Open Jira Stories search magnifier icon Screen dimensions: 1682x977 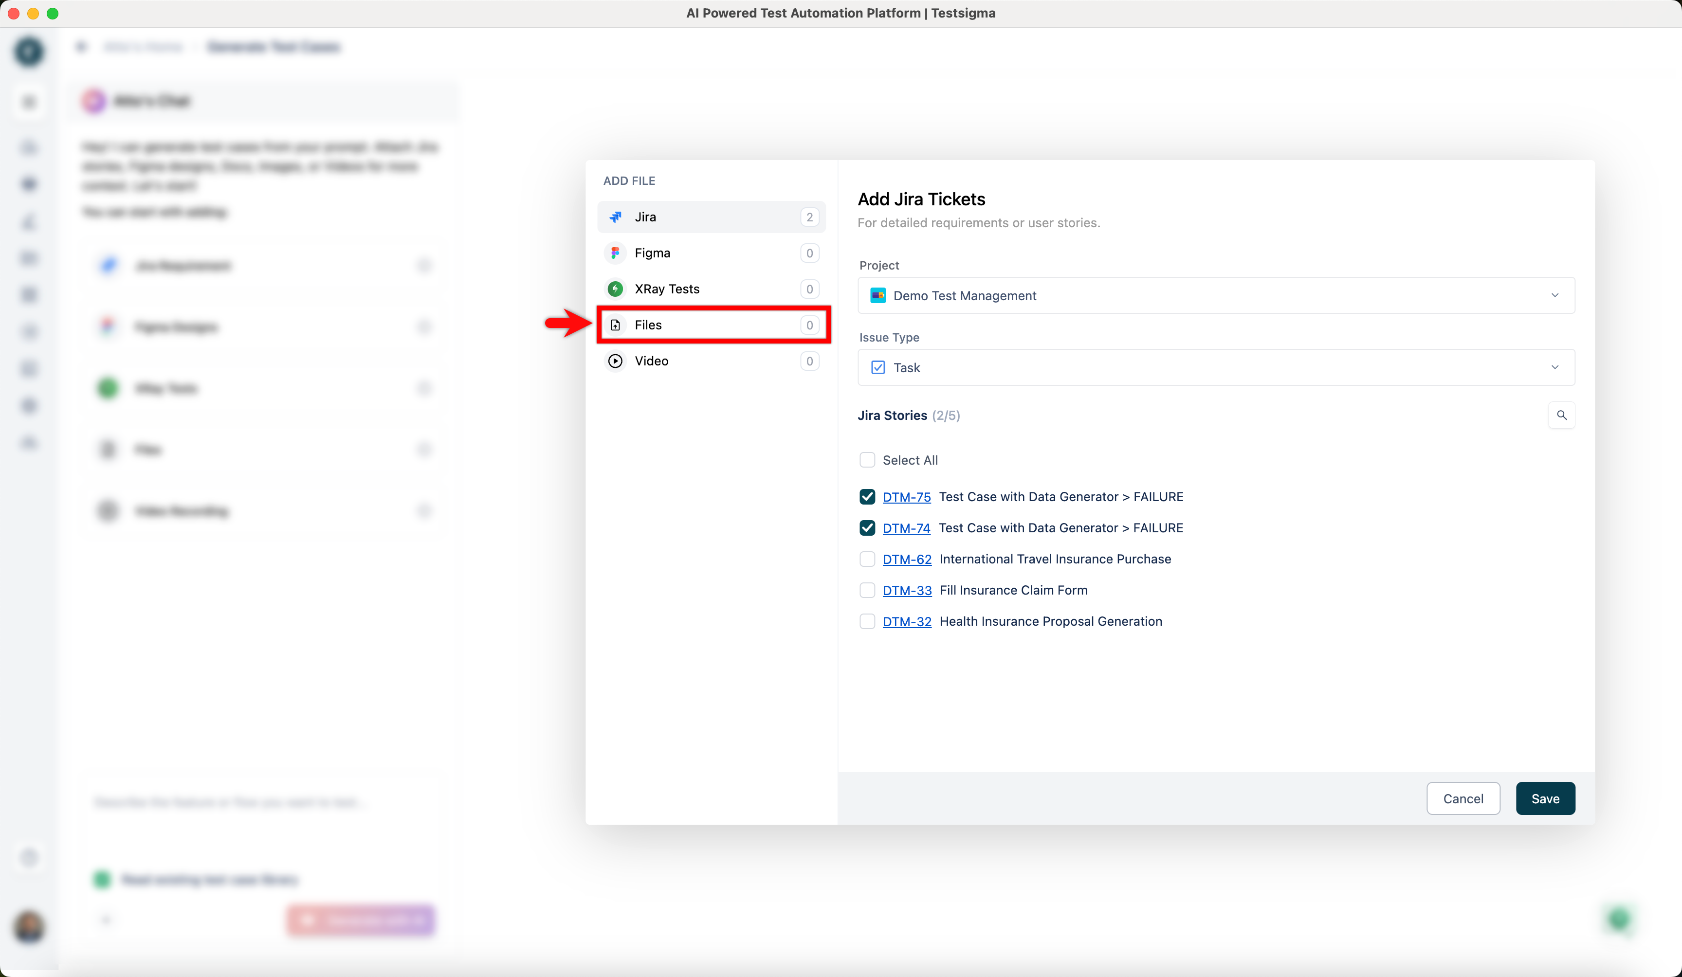click(1561, 415)
